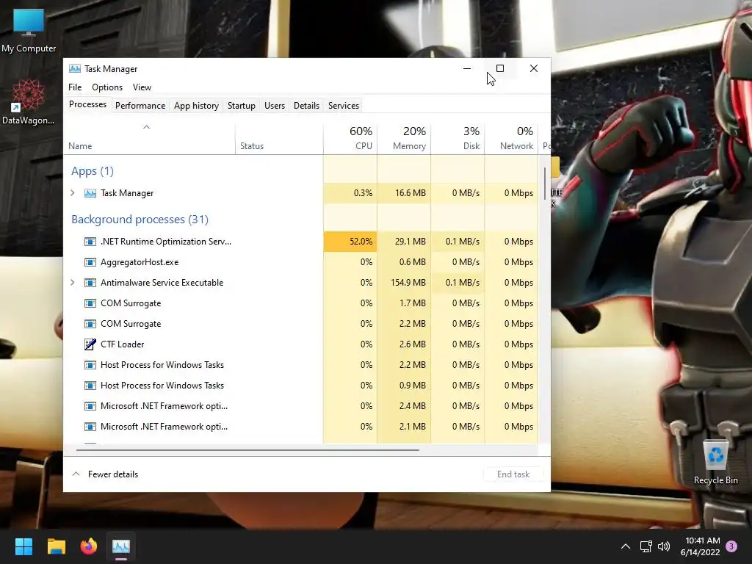Click the Fewer details label

tap(113, 474)
